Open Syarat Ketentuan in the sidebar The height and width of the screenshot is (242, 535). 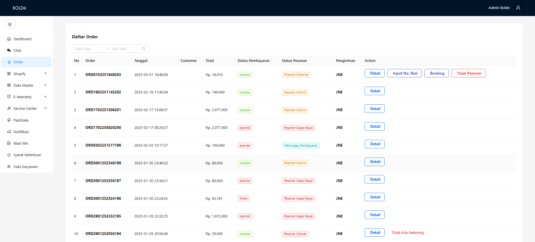(27, 155)
